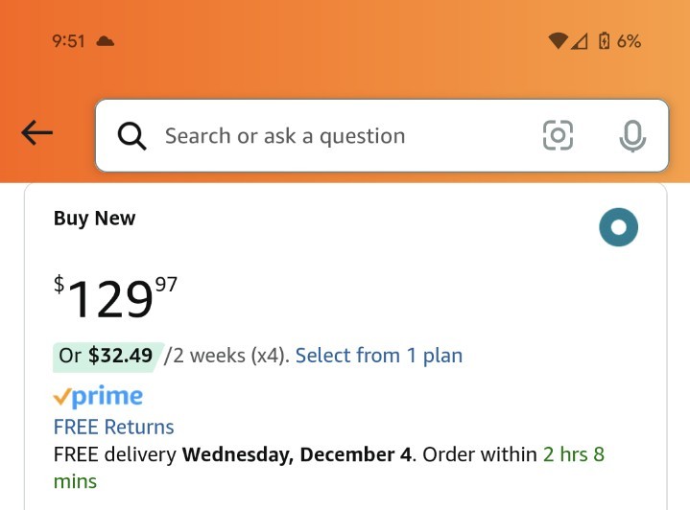Tap the cloud icon in status bar
Screen dimensions: 690x510
(x=106, y=41)
